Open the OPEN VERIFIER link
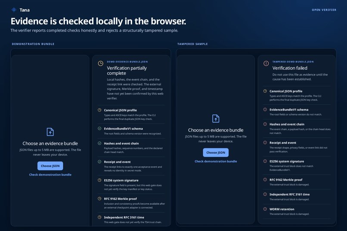This screenshot has height=231, width=347. click(324, 10)
